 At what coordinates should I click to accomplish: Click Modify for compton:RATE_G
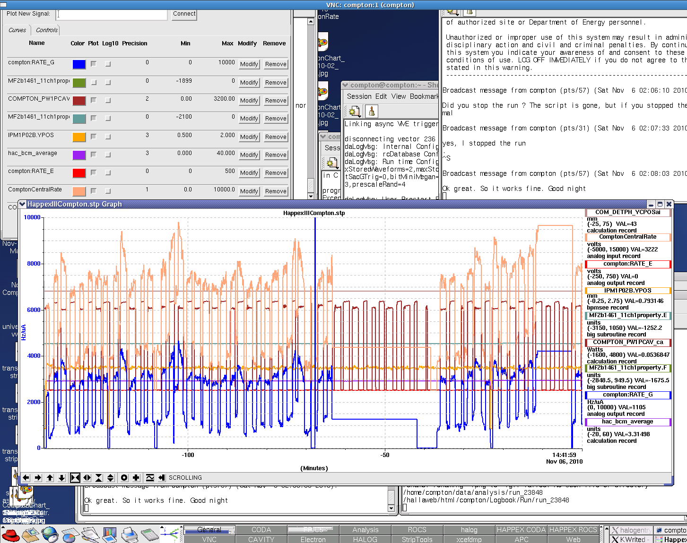click(249, 64)
